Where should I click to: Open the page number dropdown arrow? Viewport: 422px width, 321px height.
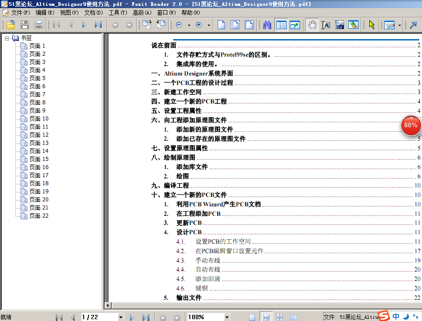click(x=121, y=317)
